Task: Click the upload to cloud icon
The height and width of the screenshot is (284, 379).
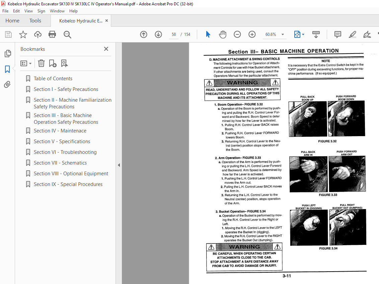Action: (38, 34)
